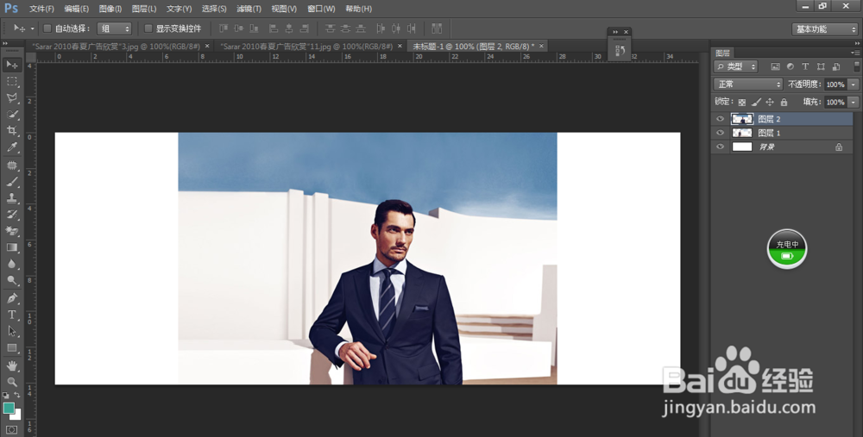The width and height of the screenshot is (863, 437).
Task: Open the 填充 slider arrow
Action: 854,102
